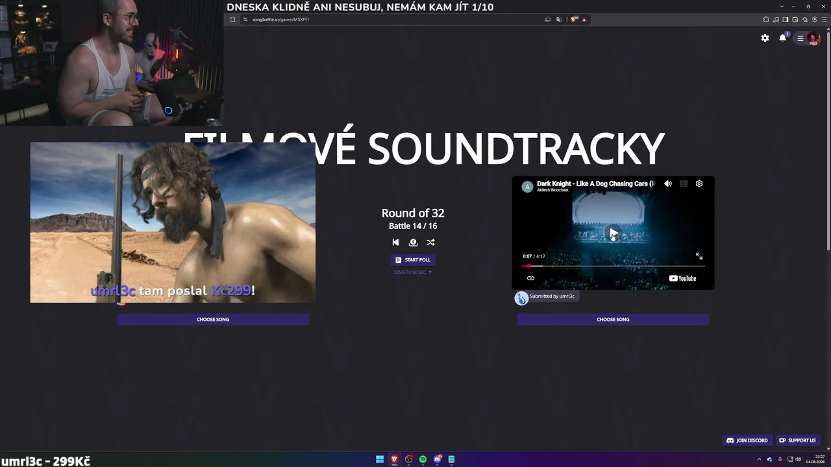
Task: Shuffle the battle order
Action: pyautogui.click(x=430, y=242)
